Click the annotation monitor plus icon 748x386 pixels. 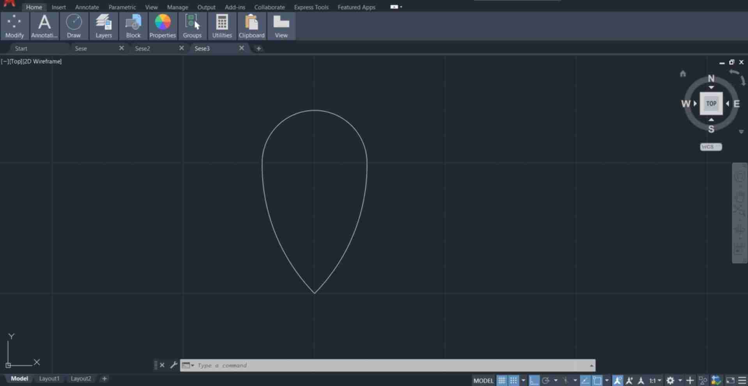click(690, 381)
